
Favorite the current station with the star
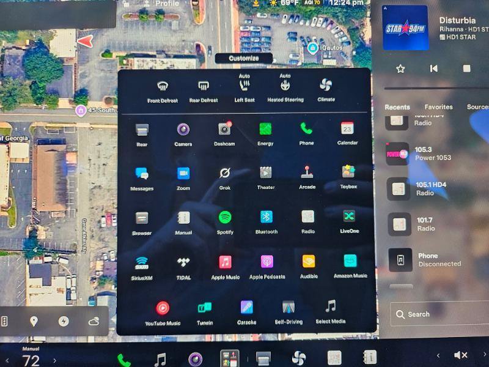(400, 69)
